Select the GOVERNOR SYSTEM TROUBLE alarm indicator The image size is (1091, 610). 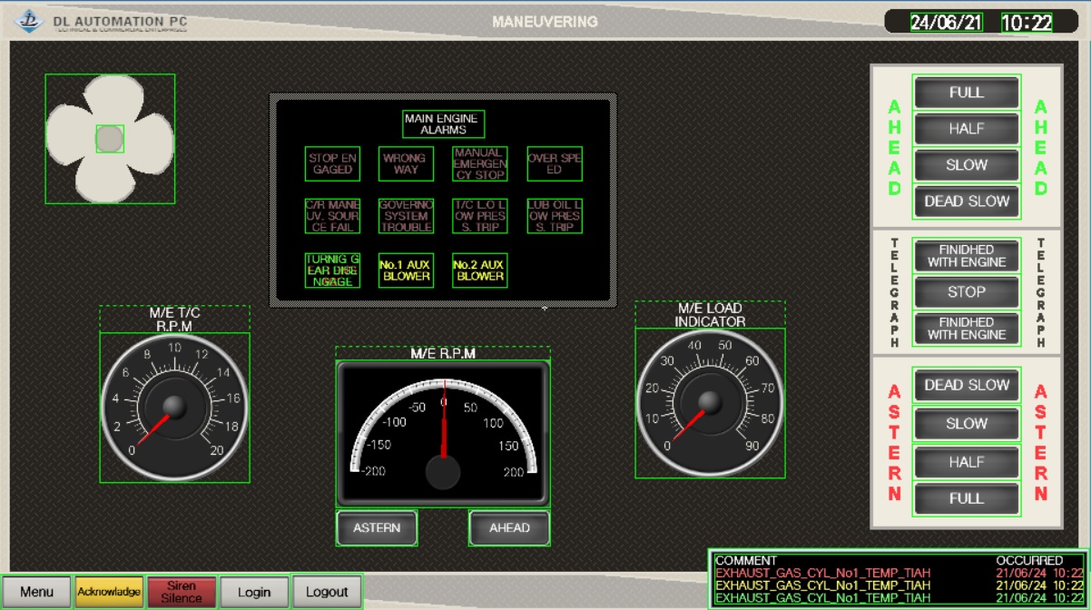[406, 216]
